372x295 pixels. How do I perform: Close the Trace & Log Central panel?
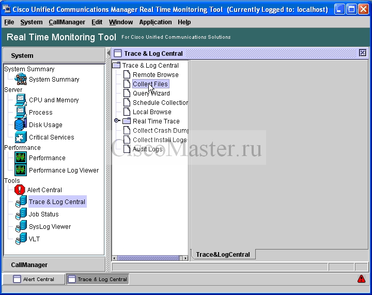pyautogui.click(x=363, y=53)
